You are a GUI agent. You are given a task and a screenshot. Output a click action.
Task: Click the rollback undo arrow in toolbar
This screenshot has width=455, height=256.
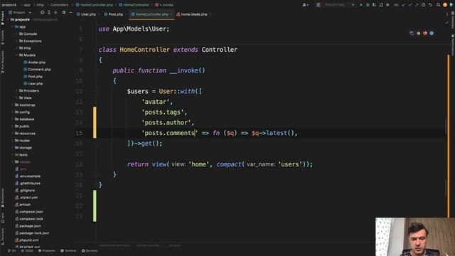tap(430, 5)
